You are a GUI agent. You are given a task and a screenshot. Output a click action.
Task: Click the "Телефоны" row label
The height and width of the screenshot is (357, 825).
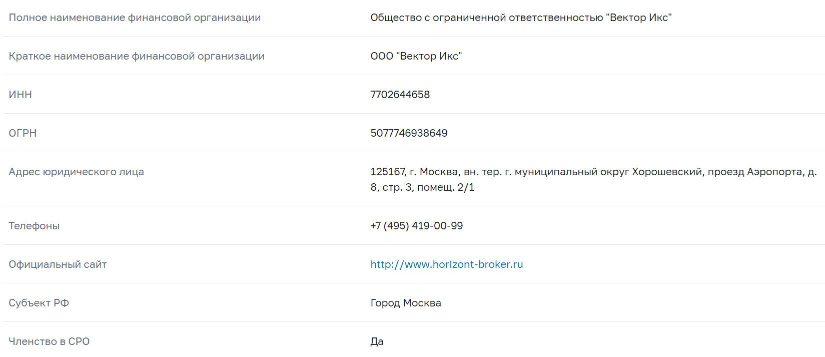34,226
